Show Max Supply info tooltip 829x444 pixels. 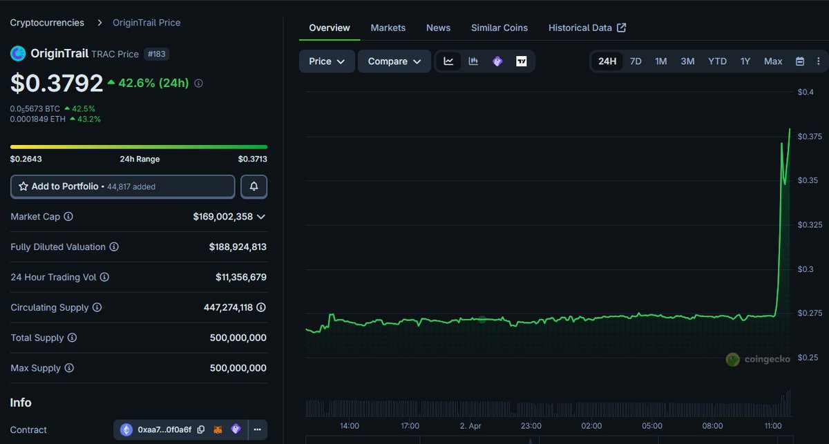[x=69, y=368]
